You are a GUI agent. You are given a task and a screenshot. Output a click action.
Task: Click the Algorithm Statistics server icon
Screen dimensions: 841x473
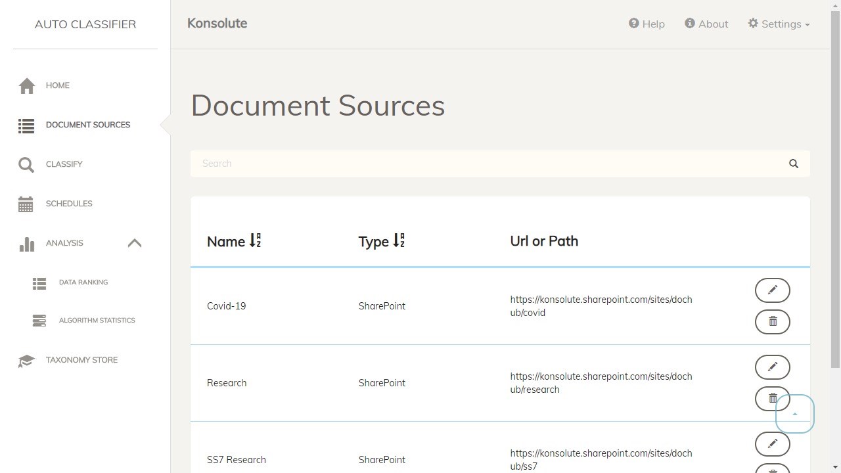[x=39, y=321]
